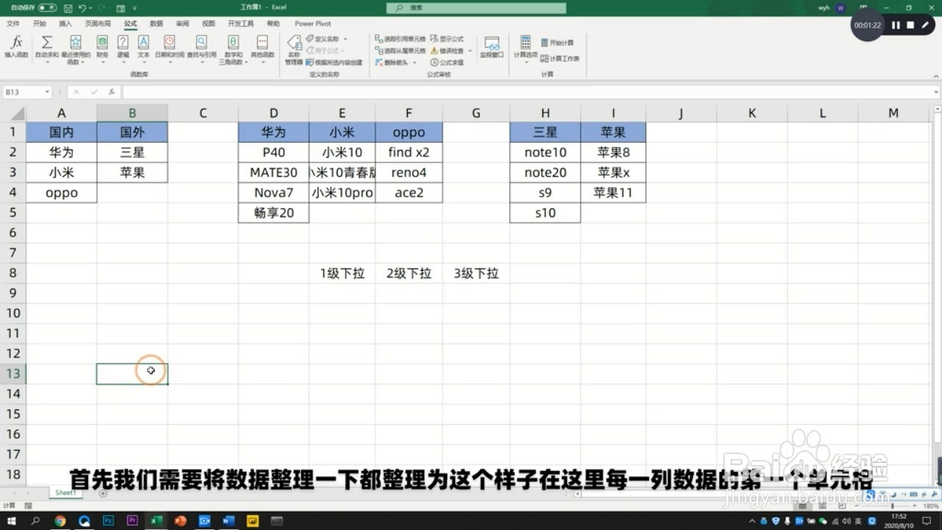Stop the screen recording
Image resolution: width=942 pixels, height=530 pixels.
910,25
